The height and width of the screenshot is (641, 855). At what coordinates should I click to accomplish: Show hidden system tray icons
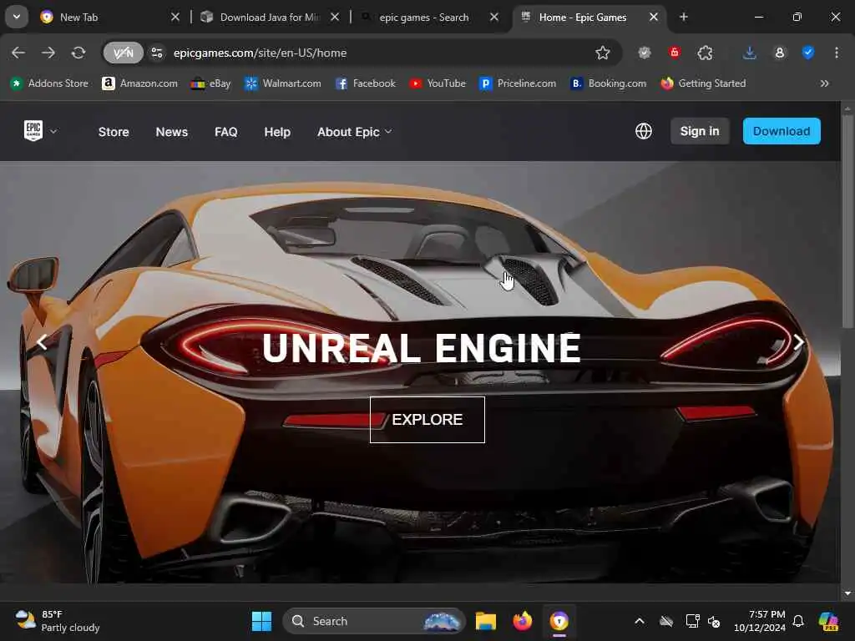(639, 621)
